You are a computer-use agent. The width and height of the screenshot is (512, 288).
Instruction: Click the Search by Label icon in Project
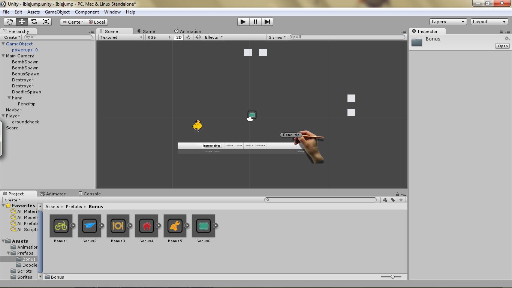(x=393, y=200)
